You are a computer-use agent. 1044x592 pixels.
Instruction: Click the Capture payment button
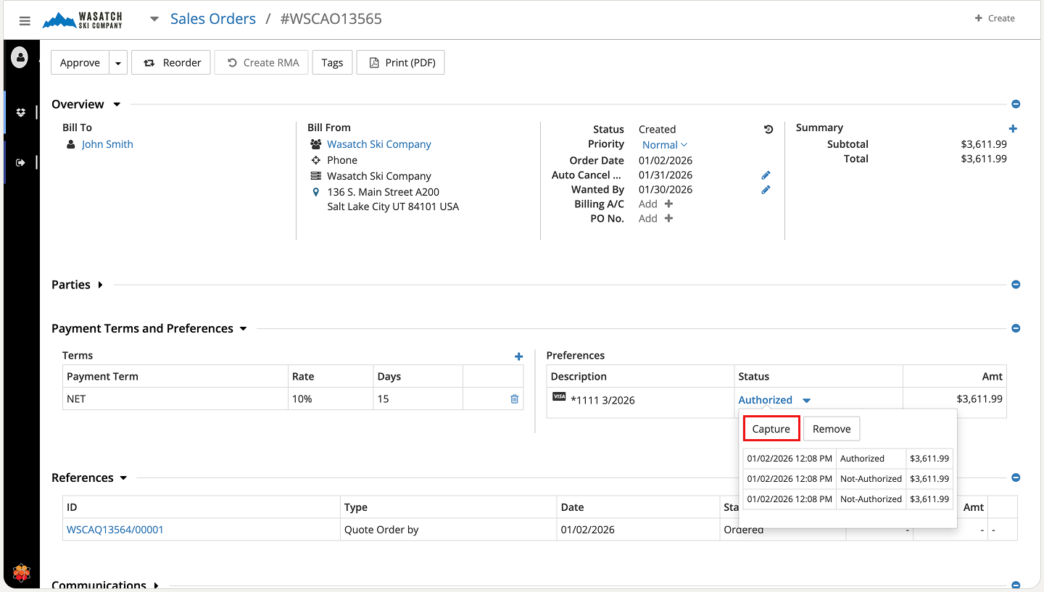pos(771,429)
